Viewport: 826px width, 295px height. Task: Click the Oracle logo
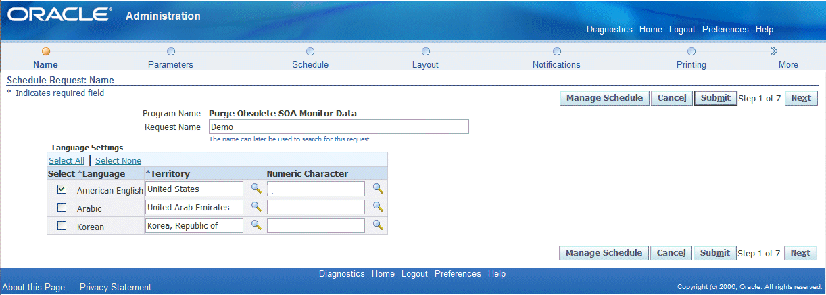[60, 15]
